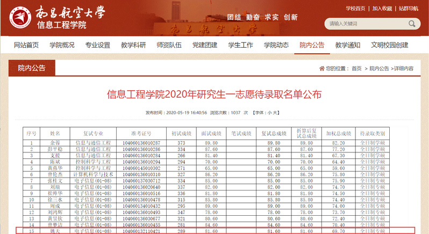Image resolution: width=429 pixels, height=234 pixels.
Task: Select 教学科研 in the navigation bar
Action: pyautogui.click(x=133, y=45)
